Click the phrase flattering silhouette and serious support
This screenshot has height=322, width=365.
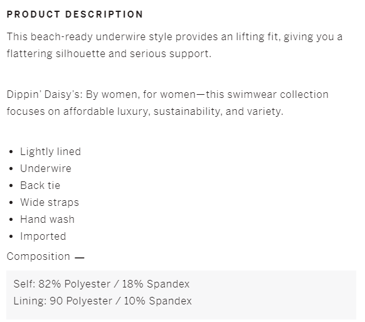pyautogui.click(x=109, y=54)
